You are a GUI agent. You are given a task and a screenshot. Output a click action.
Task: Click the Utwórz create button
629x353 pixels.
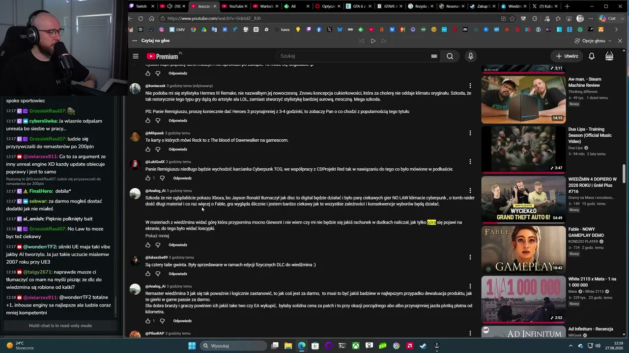coord(567,56)
